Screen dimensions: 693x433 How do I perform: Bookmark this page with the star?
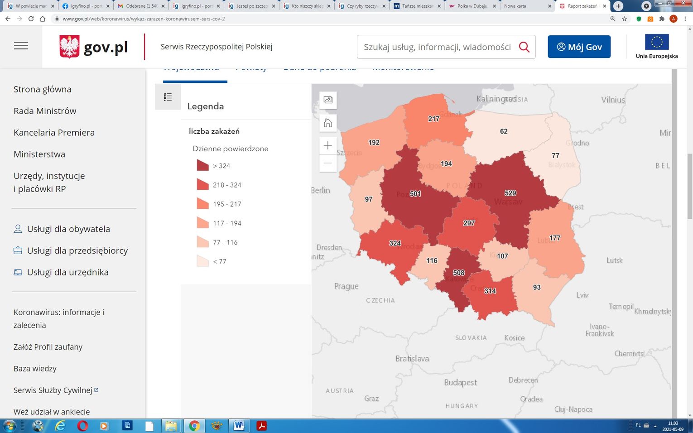[x=625, y=19]
